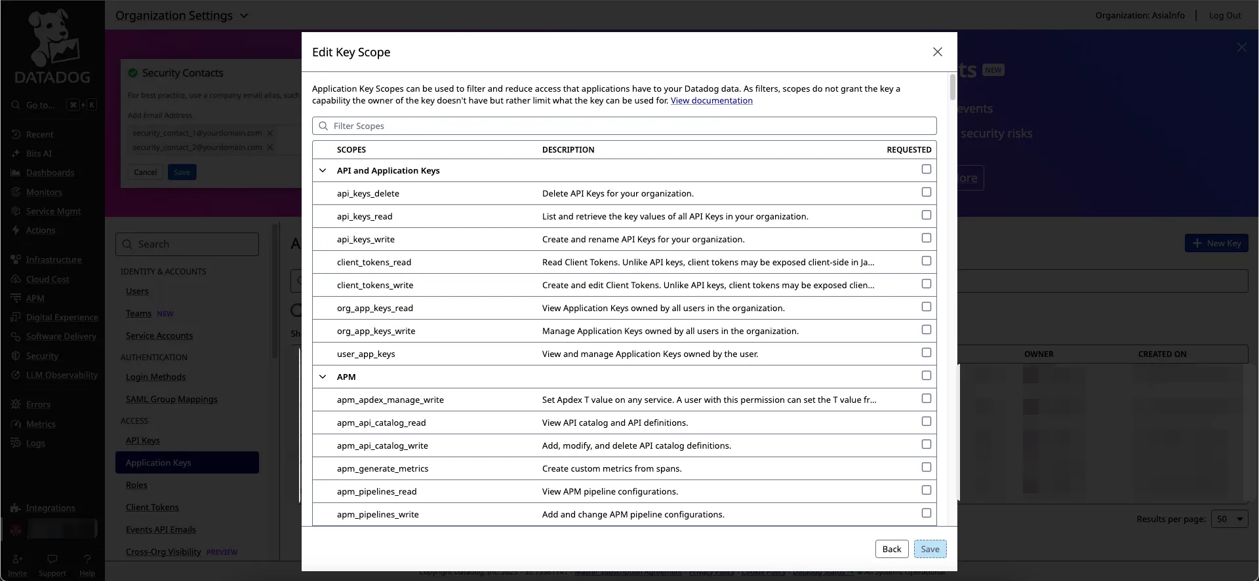Open the Monitors sidebar icon
The height and width of the screenshot is (581, 1259).
(x=16, y=193)
